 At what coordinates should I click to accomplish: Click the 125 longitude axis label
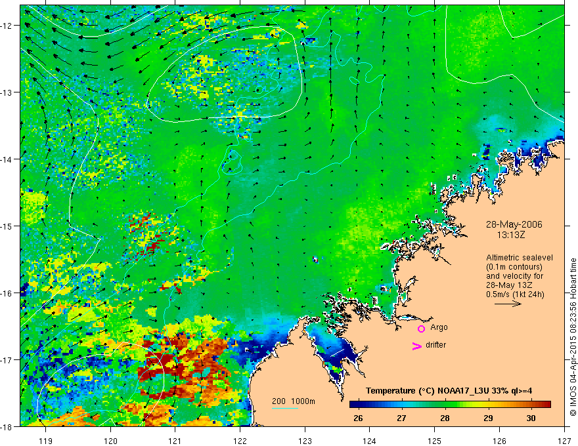pyautogui.click(x=435, y=441)
